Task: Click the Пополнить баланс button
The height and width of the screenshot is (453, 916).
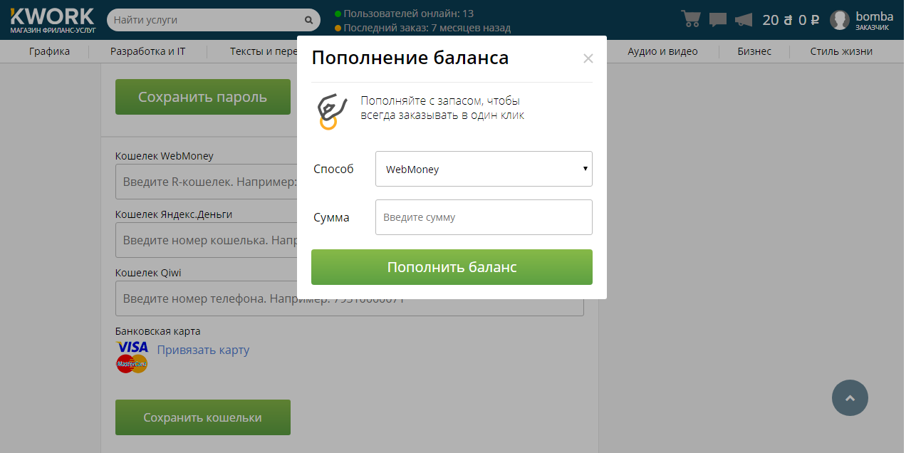Action: pyautogui.click(x=452, y=267)
